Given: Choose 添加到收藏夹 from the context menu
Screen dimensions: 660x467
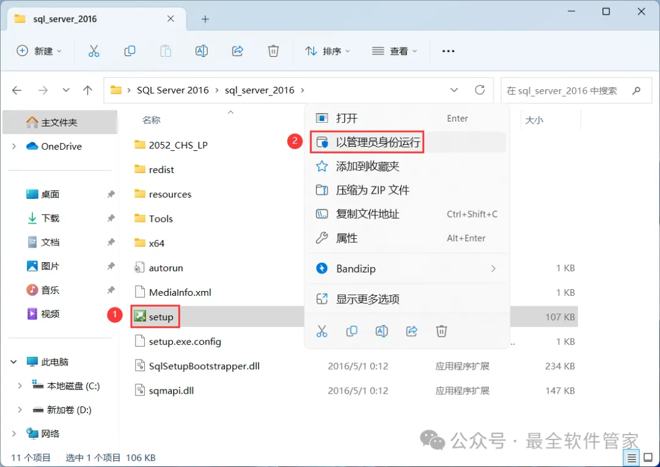Looking at the screenshot, I should click(407, 166).
